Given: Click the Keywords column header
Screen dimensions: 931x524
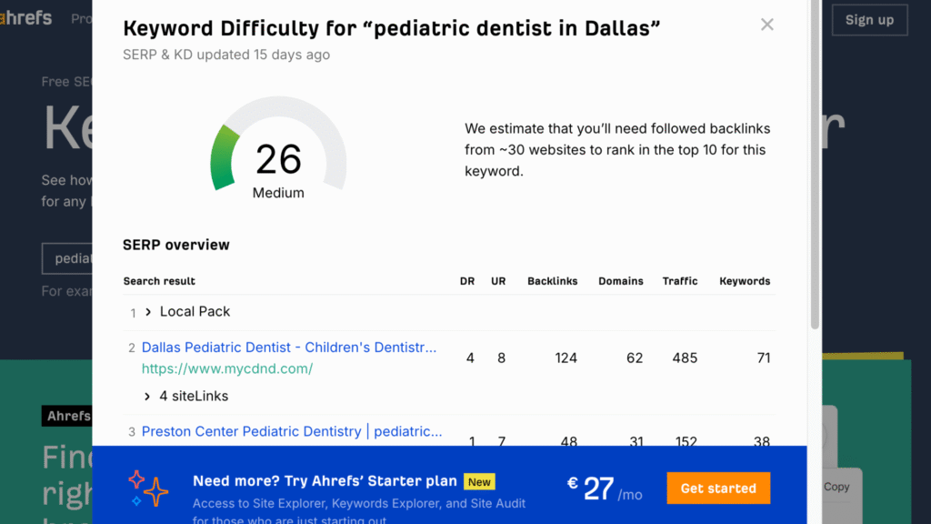Looking at the screenshot, I should pyautogui.click(x=745, y=281).
